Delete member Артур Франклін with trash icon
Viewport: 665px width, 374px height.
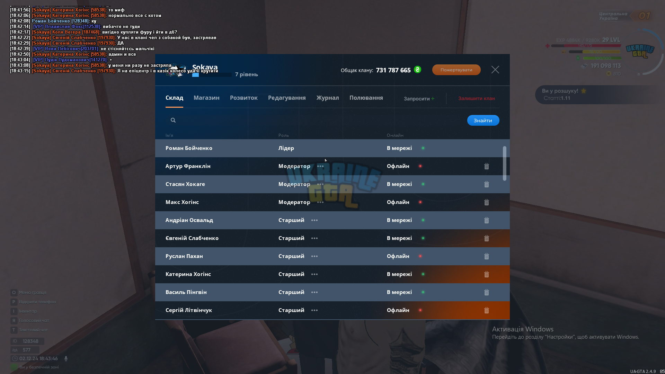click(x=486, y=166)
